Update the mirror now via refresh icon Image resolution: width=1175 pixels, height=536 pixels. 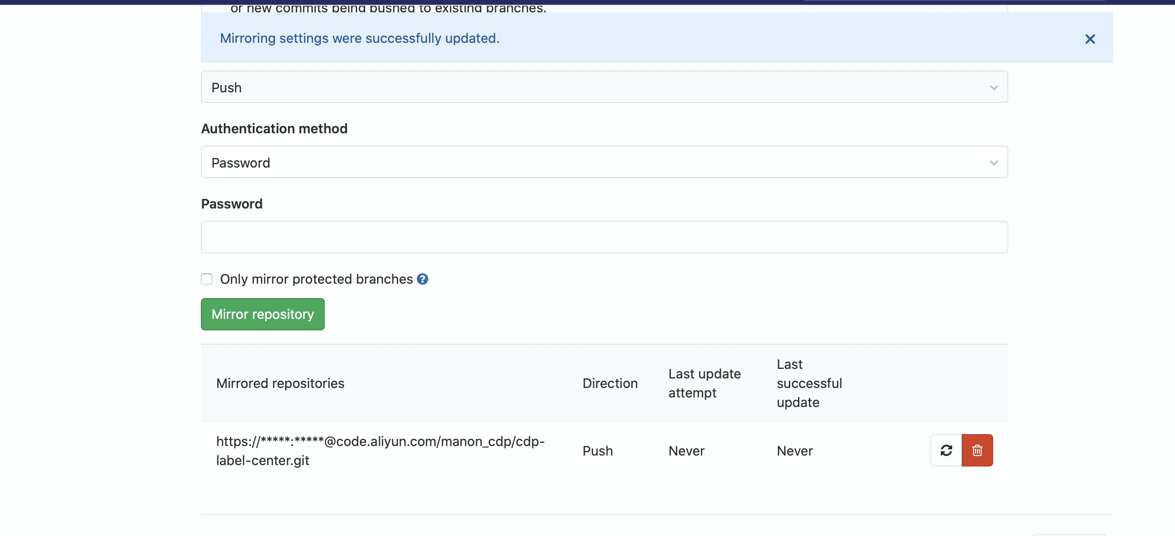click(946, 450)
